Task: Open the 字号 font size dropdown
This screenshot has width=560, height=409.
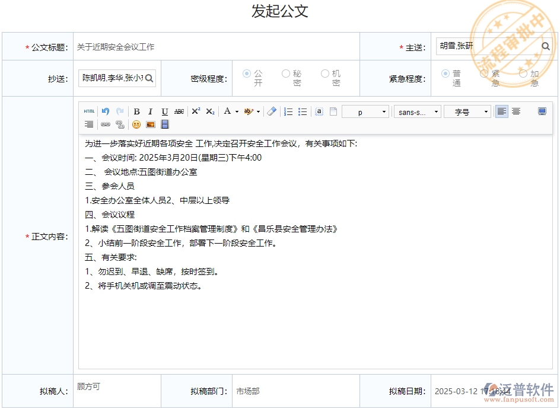Action: coord(466,111)
